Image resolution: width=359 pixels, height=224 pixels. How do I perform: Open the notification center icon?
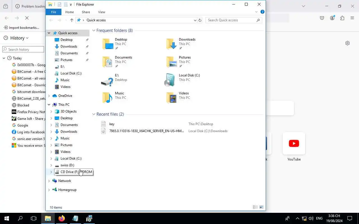point(350,218)
